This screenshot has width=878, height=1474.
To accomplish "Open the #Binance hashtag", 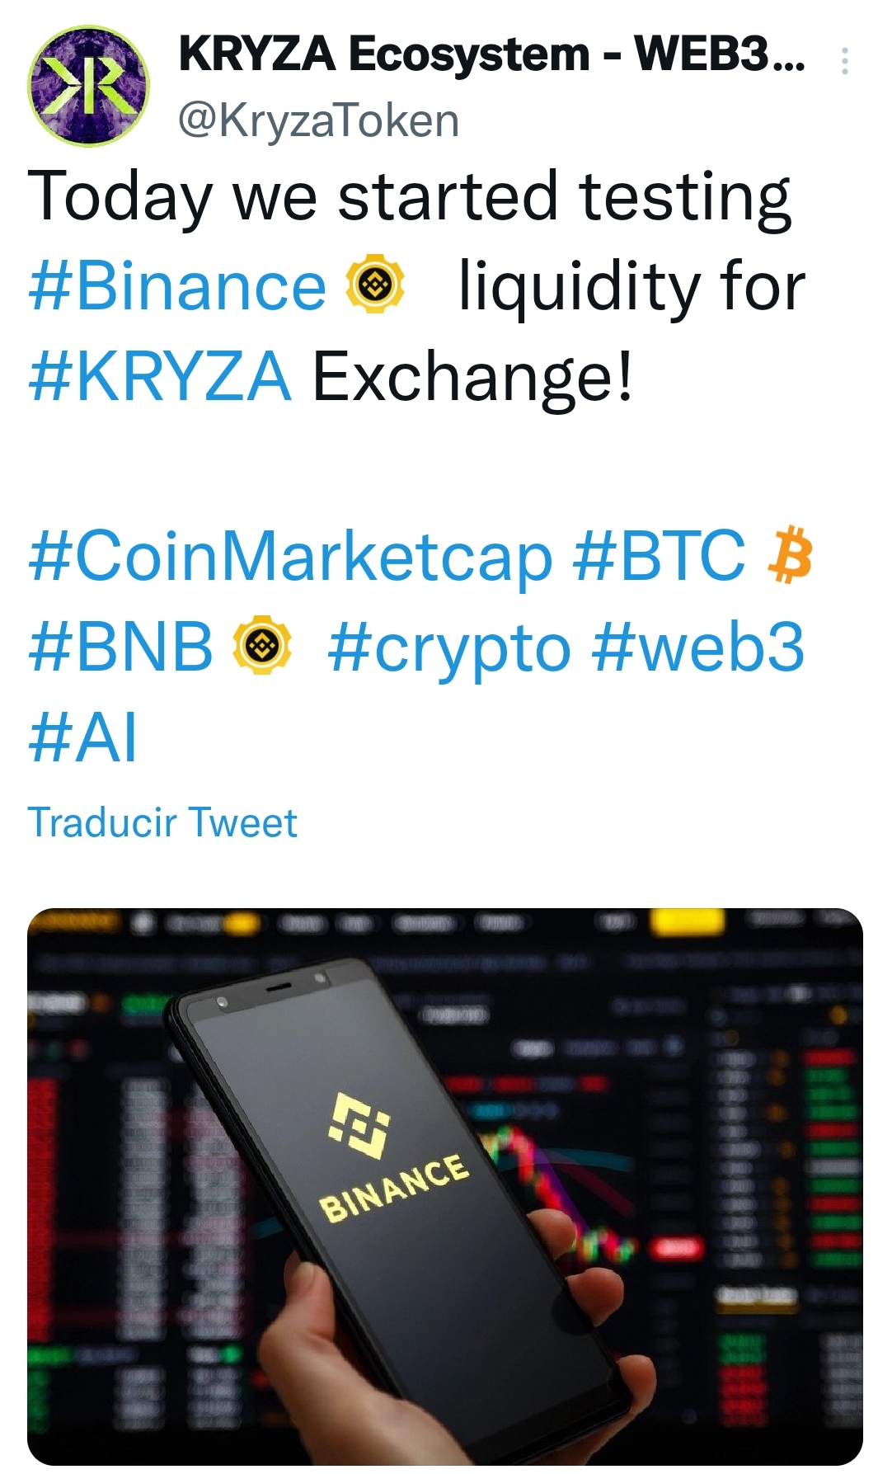I will click(177, 286).
